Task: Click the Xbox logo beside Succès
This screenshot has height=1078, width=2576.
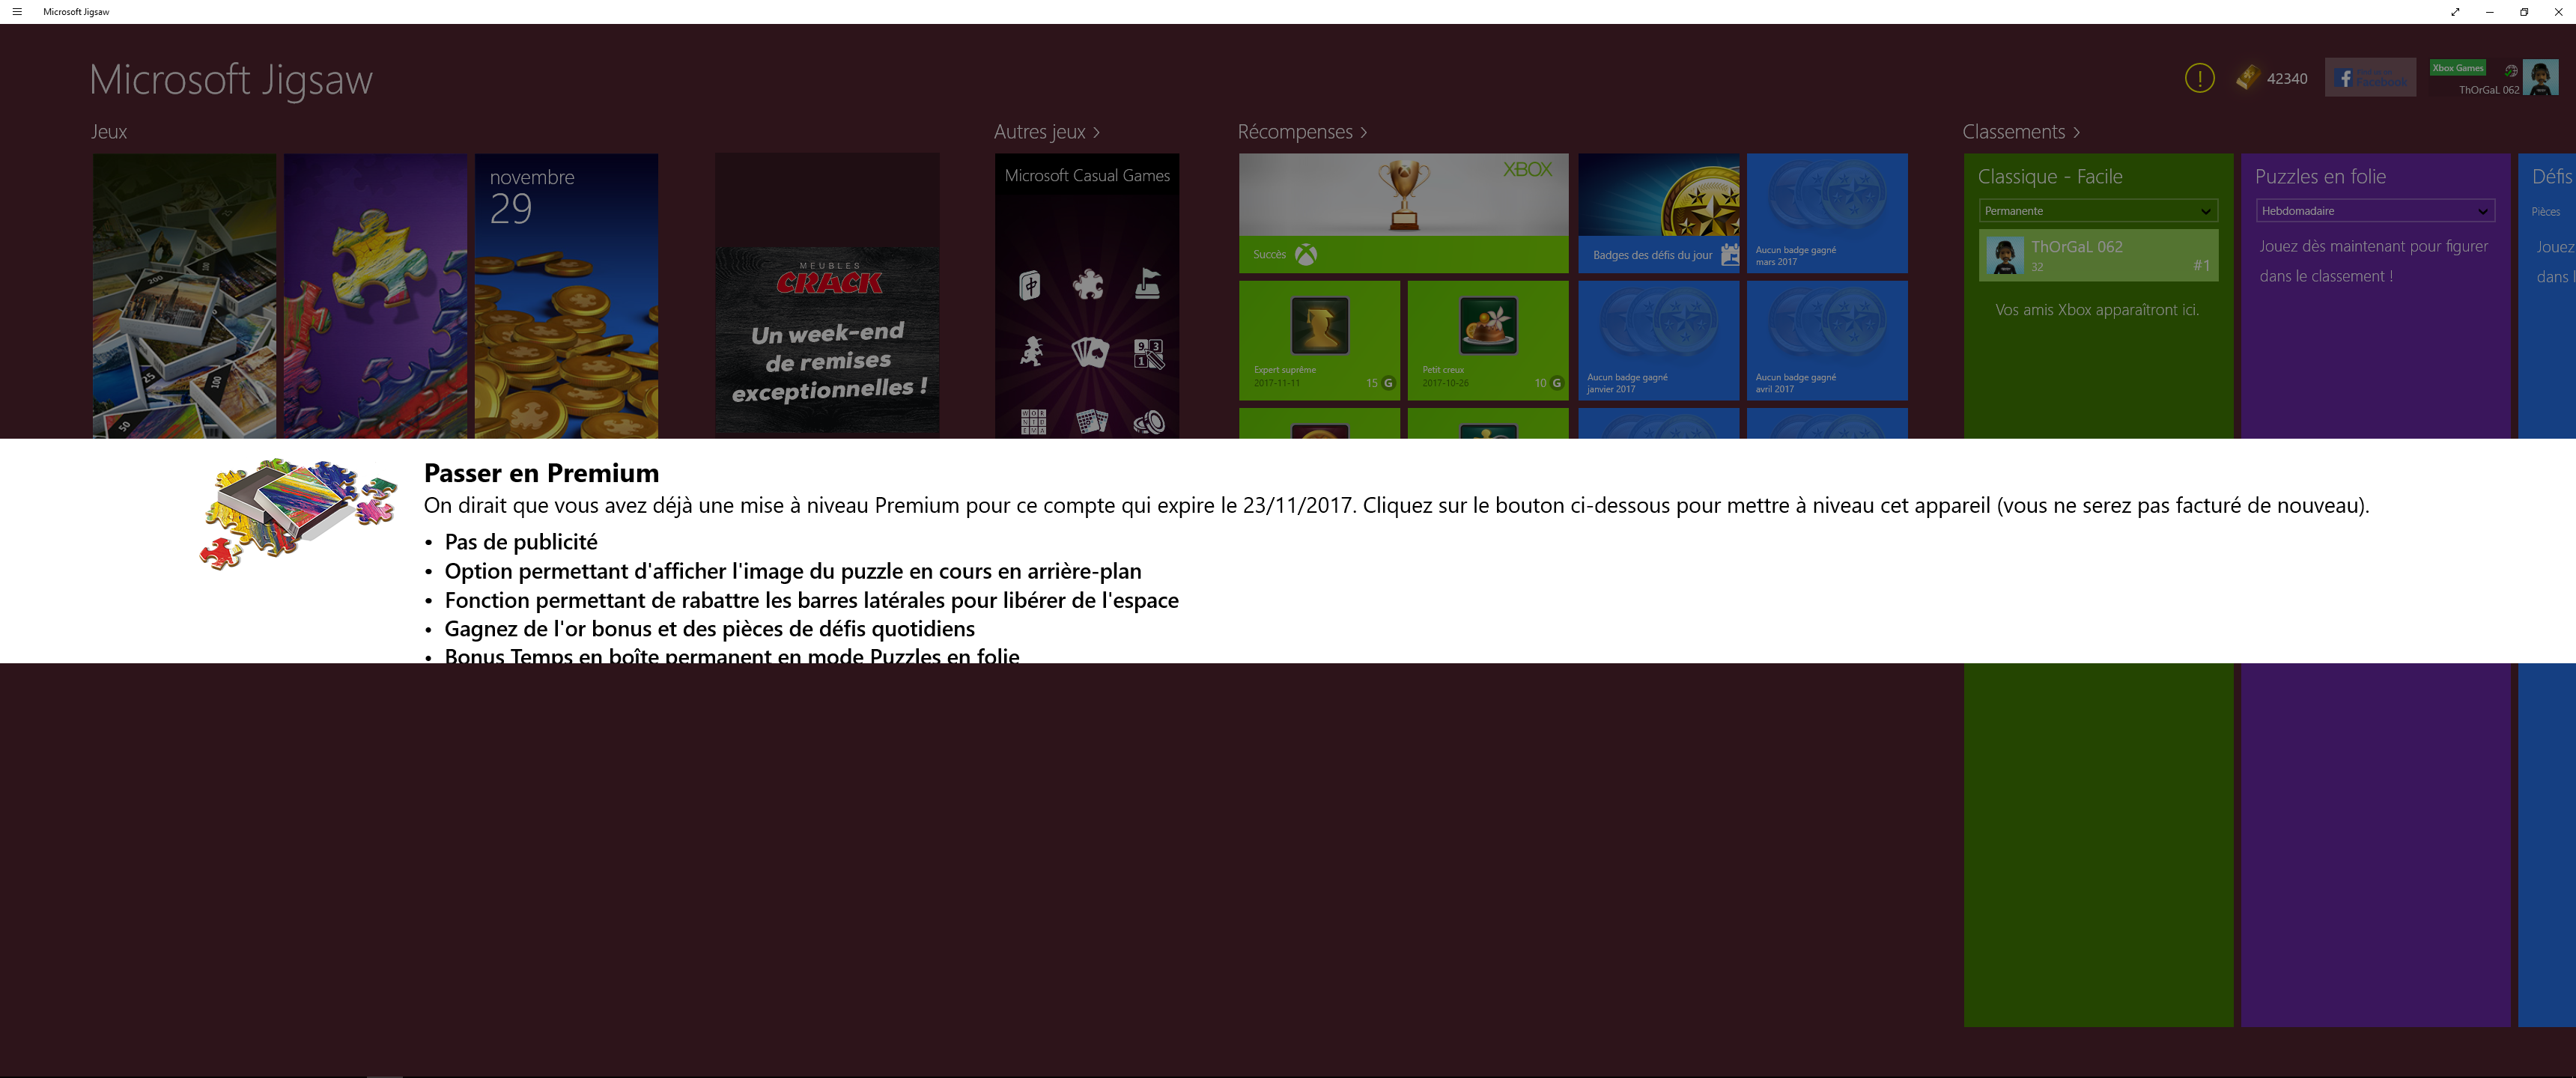Action: (x=1306, y=255)
